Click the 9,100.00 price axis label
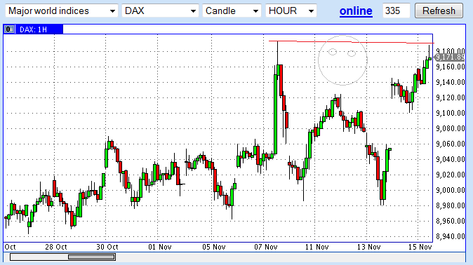 pos(450,113)
